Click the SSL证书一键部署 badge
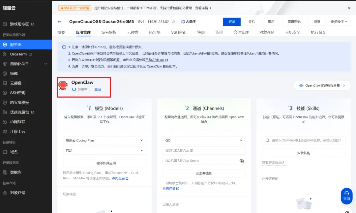The height and width of the screenshot is (213, 356). coord(75,8)
